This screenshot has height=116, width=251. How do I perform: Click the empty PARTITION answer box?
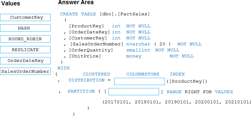[x=134, y=92]
